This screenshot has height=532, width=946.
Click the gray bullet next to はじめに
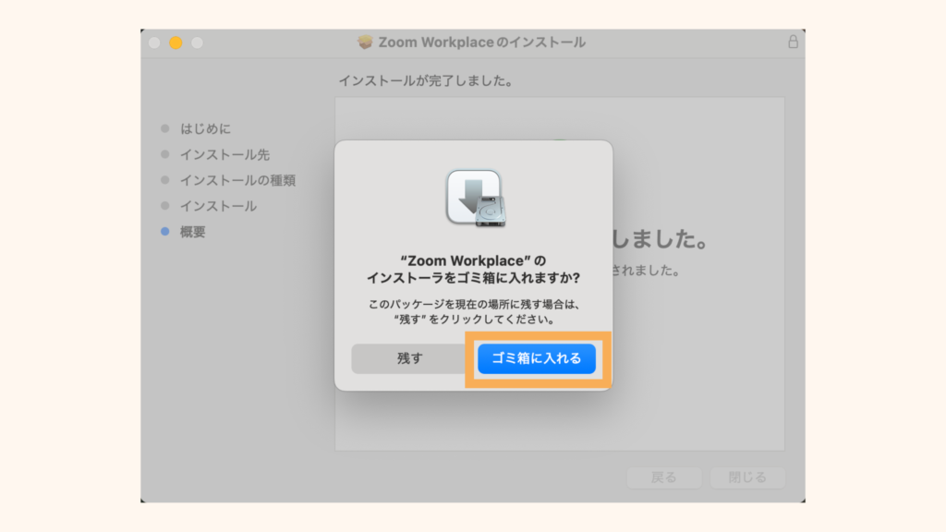point(165,128)
